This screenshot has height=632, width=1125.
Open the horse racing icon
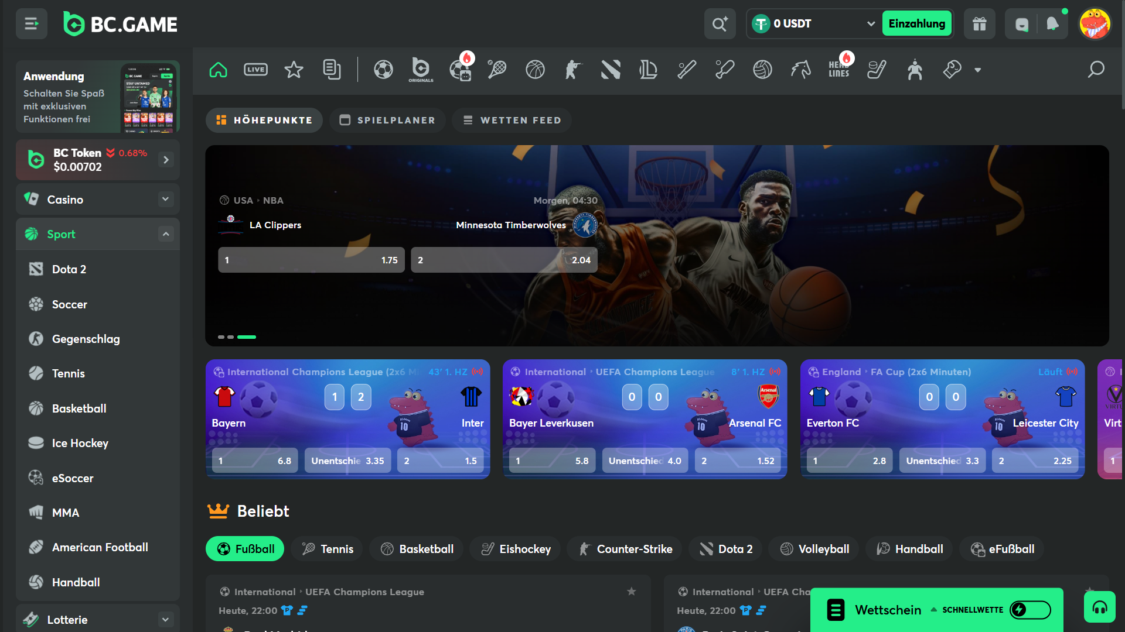coord(800,69)
